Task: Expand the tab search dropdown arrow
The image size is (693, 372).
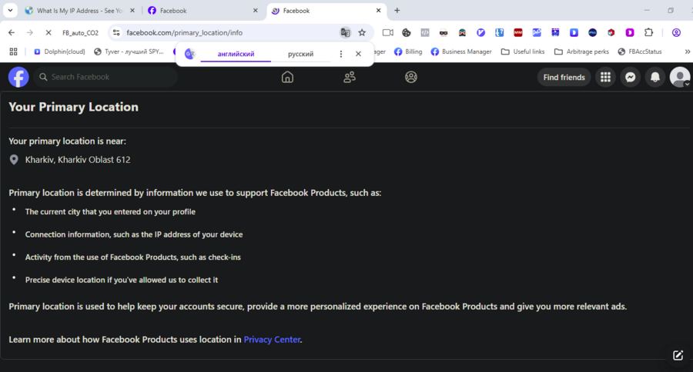Action: coord(11,11)
